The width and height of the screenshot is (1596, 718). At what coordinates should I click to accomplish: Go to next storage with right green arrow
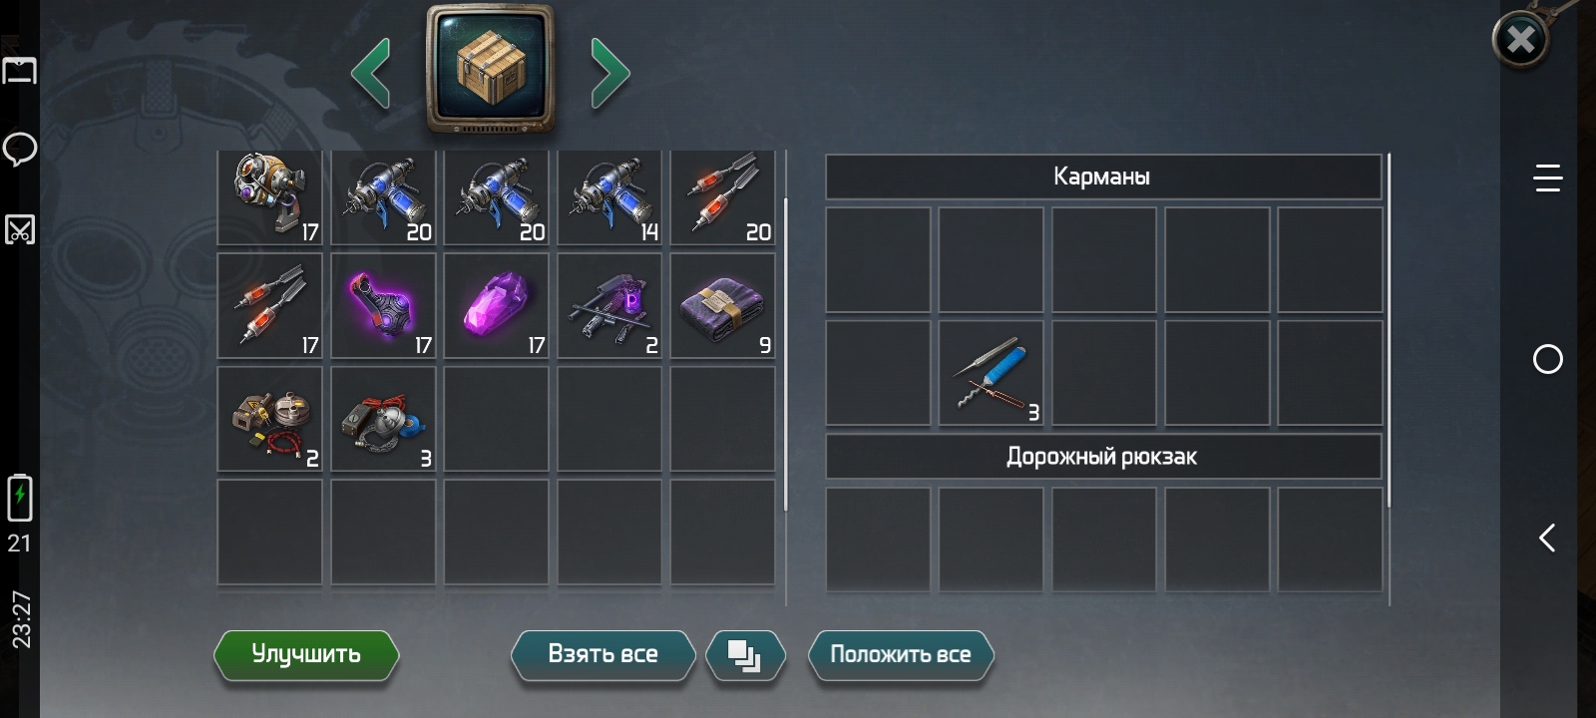[609, 73]
